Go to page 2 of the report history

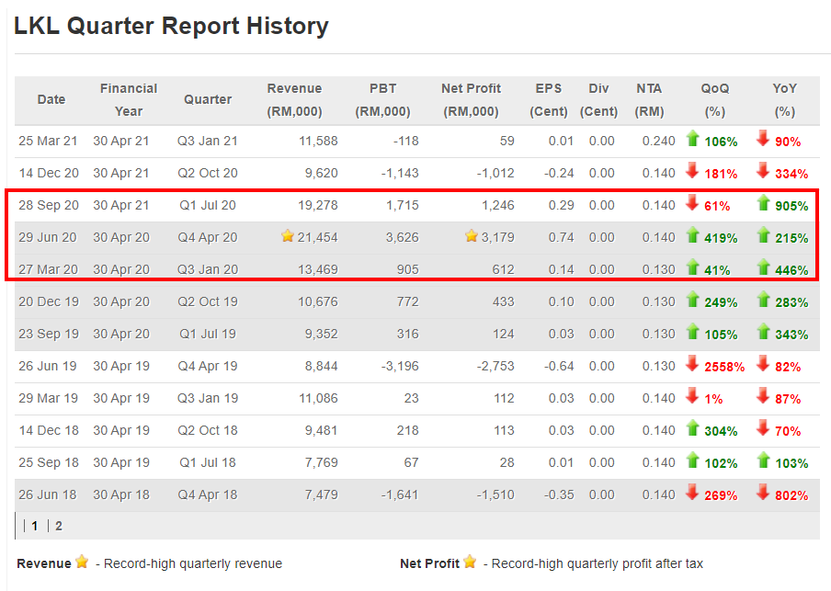coord(59,526)
